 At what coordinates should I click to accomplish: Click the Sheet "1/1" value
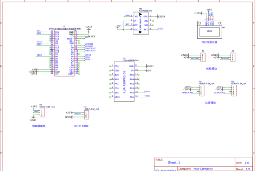(x=248, y=169)
